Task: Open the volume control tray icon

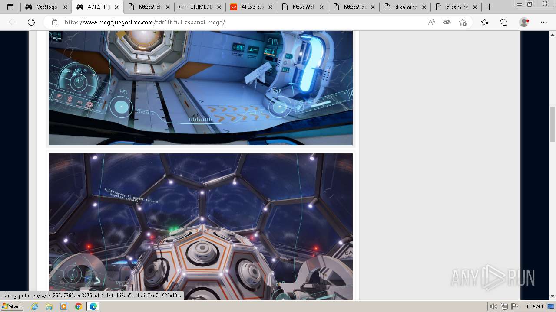Action: point(493,306)
